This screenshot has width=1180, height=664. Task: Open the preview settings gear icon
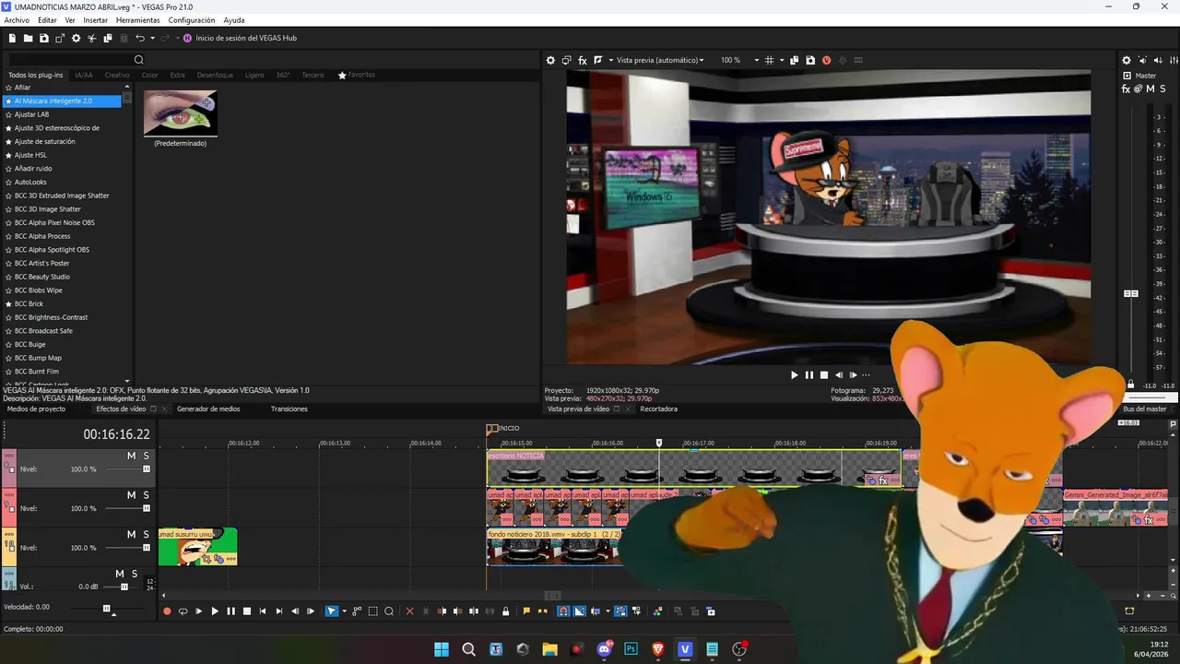pos(551,60)
